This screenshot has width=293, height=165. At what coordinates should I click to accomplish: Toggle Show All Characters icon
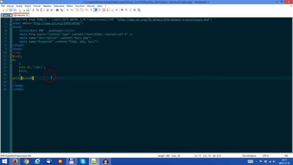(91, 10)
